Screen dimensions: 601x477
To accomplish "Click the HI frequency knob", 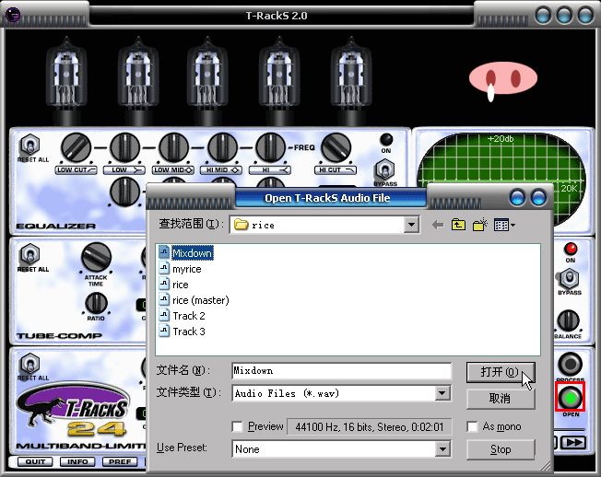I will [270, 147].
